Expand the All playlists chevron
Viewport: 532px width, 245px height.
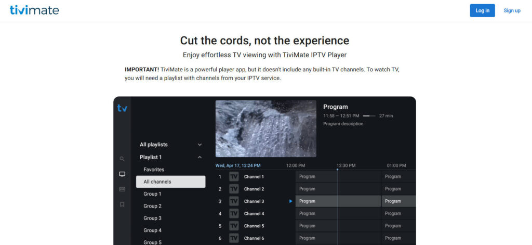[200, 145]
